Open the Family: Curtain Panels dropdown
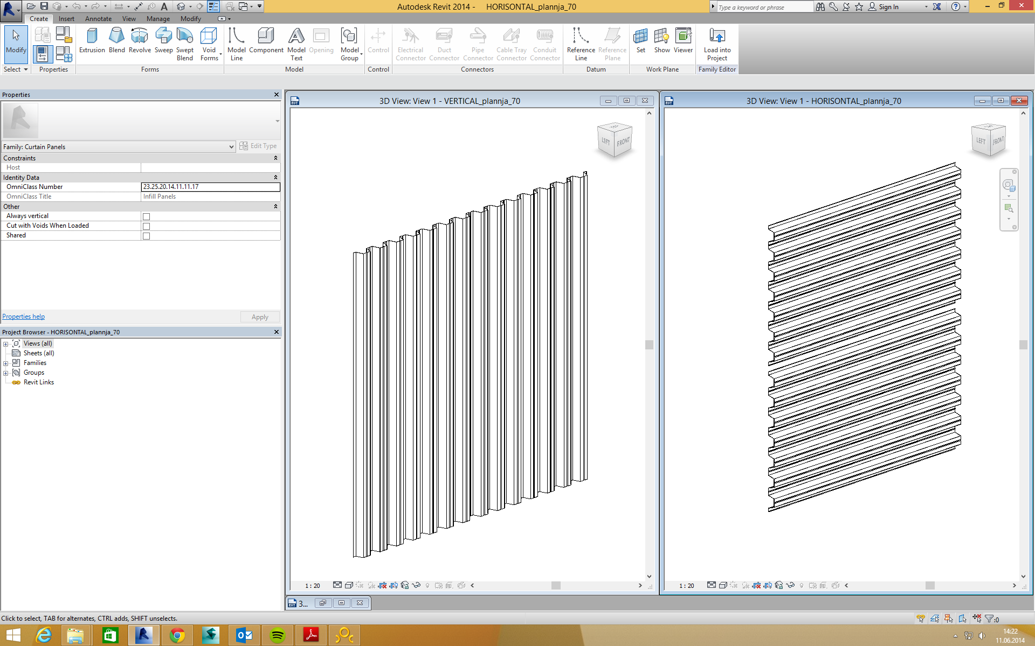This screenshot has height=646, width=1035. point(231,147)
